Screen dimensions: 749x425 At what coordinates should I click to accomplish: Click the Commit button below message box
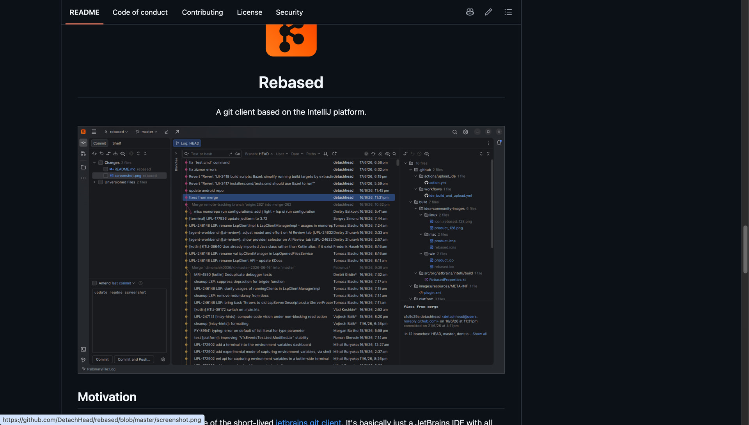tap(102, 360)
